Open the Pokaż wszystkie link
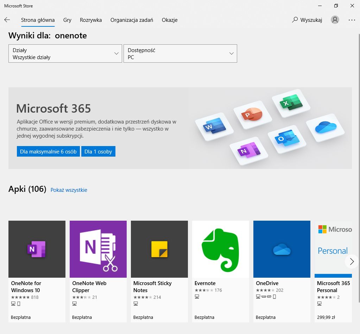 pos(69,190)
